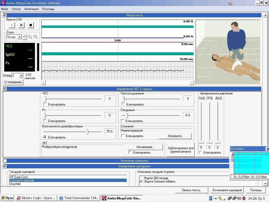Viewport: 269px width, 202px height.
Task: Check Блокировать next to ЭКГ Изменение
Action: (130, 152)
